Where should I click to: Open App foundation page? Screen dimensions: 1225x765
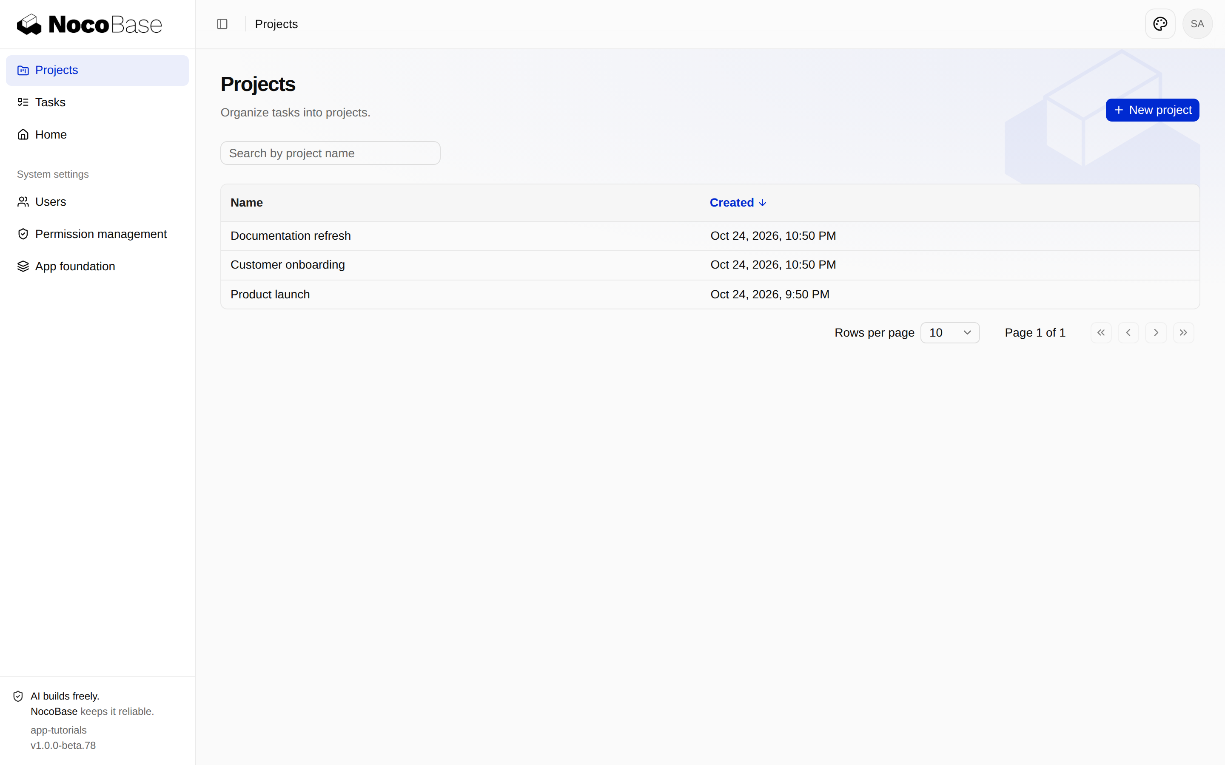coord(97,266)
